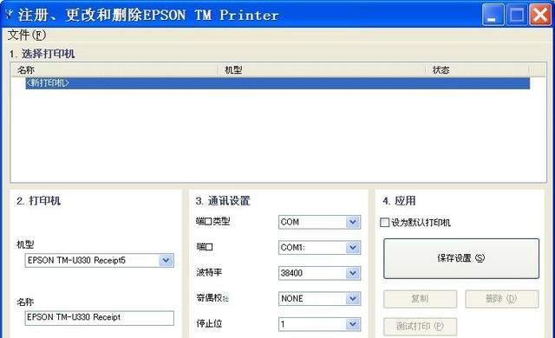
Task: Click the disabled 删除(D) button
Action: pos(501,299)
